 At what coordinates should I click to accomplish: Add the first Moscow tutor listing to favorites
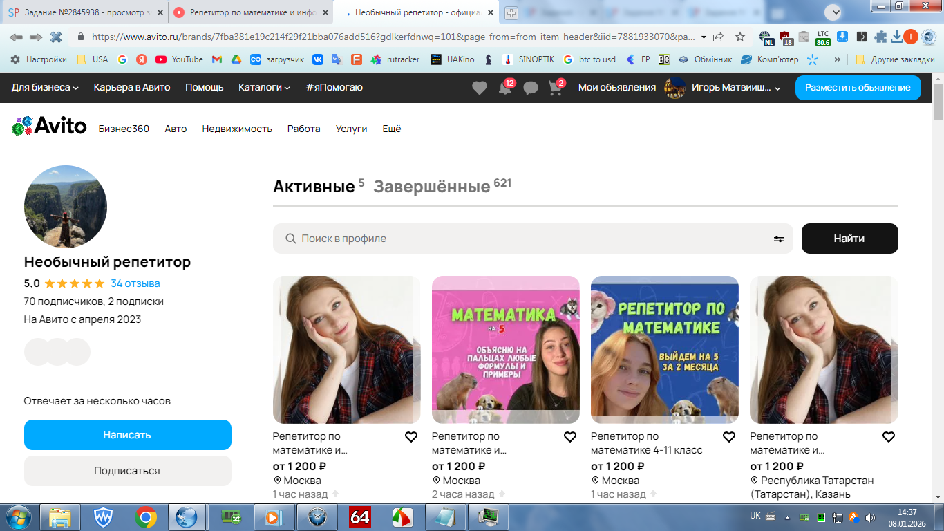(411, 437)
